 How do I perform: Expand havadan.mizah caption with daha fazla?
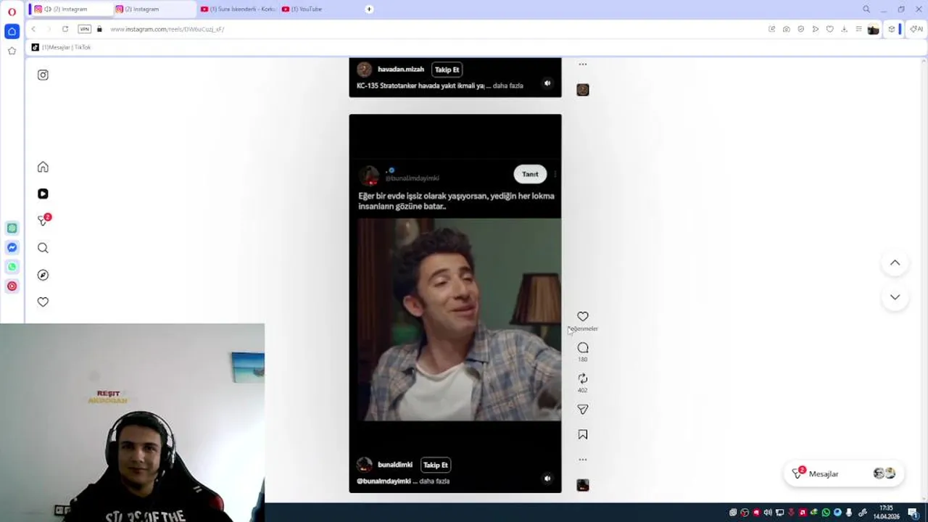point(507,86)
